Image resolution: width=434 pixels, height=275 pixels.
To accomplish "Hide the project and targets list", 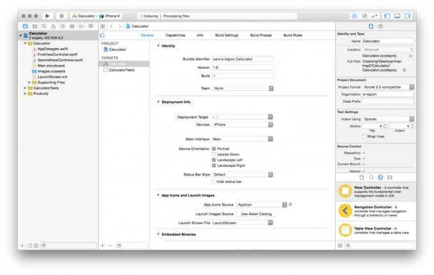I will click(x=102, y=36).
